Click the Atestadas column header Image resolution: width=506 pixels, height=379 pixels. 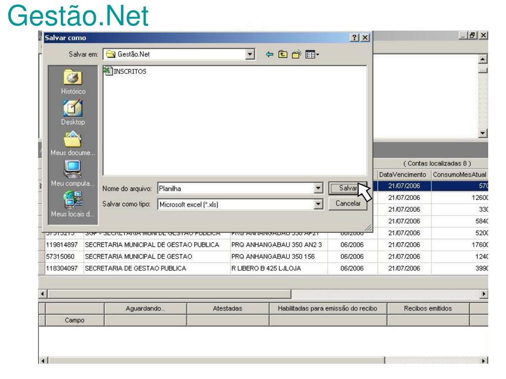pyautogui.click(x=228, y=308)
